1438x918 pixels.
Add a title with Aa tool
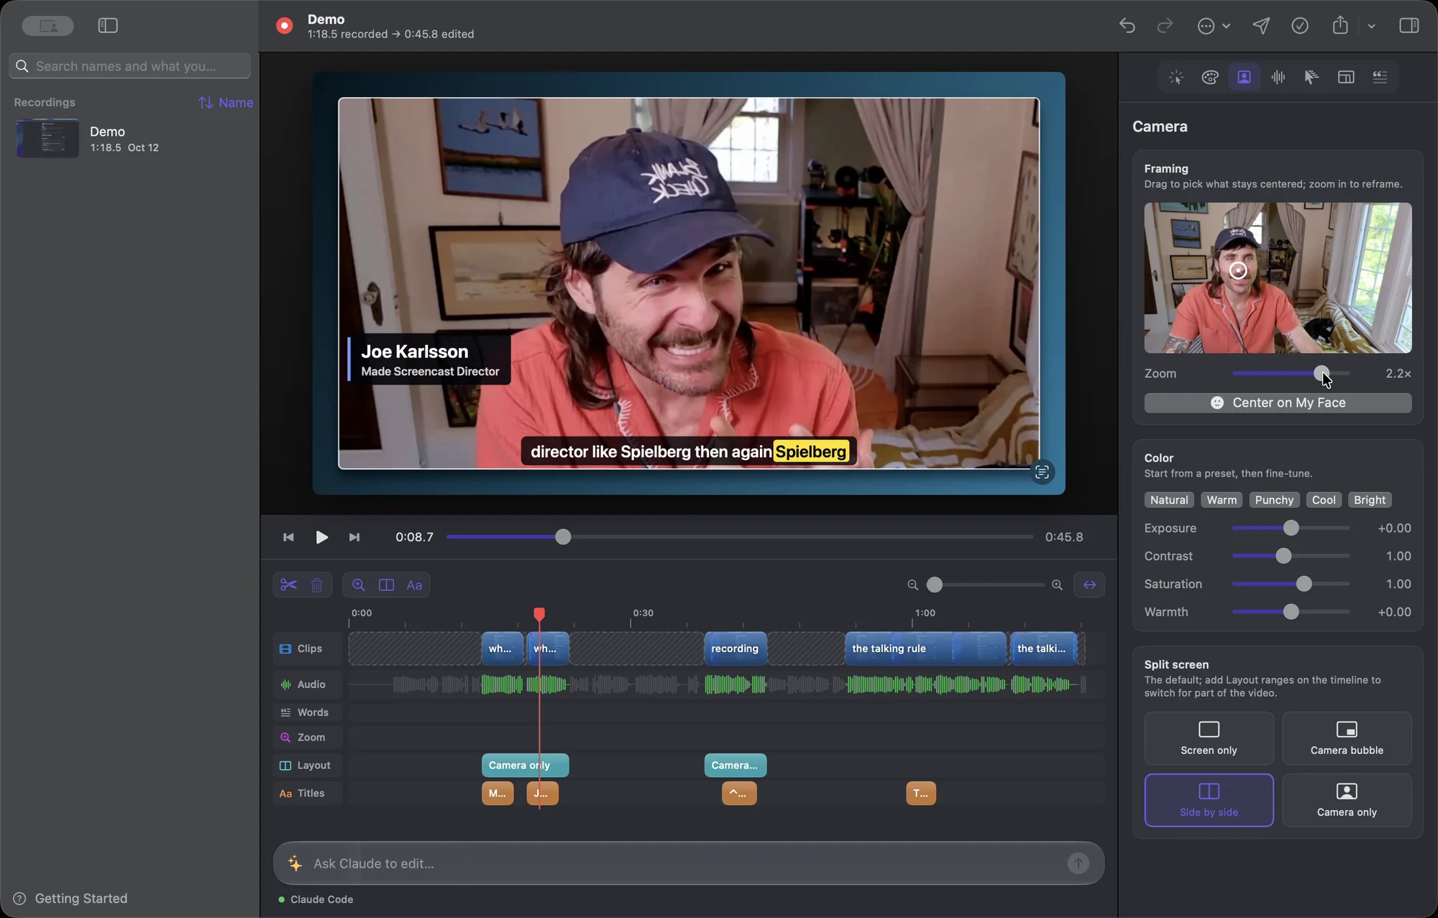pyautogui.click(x=414, y=584)
